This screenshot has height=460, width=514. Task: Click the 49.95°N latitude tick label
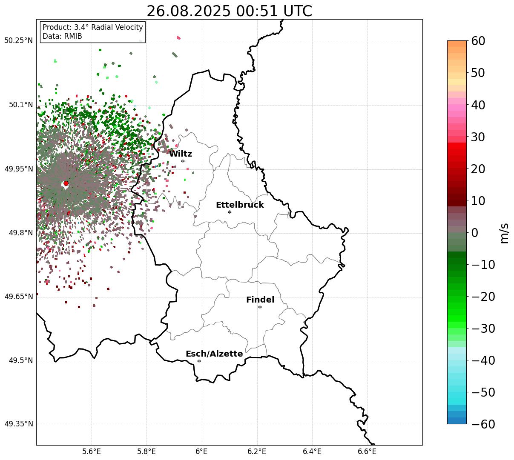[18, 169]
